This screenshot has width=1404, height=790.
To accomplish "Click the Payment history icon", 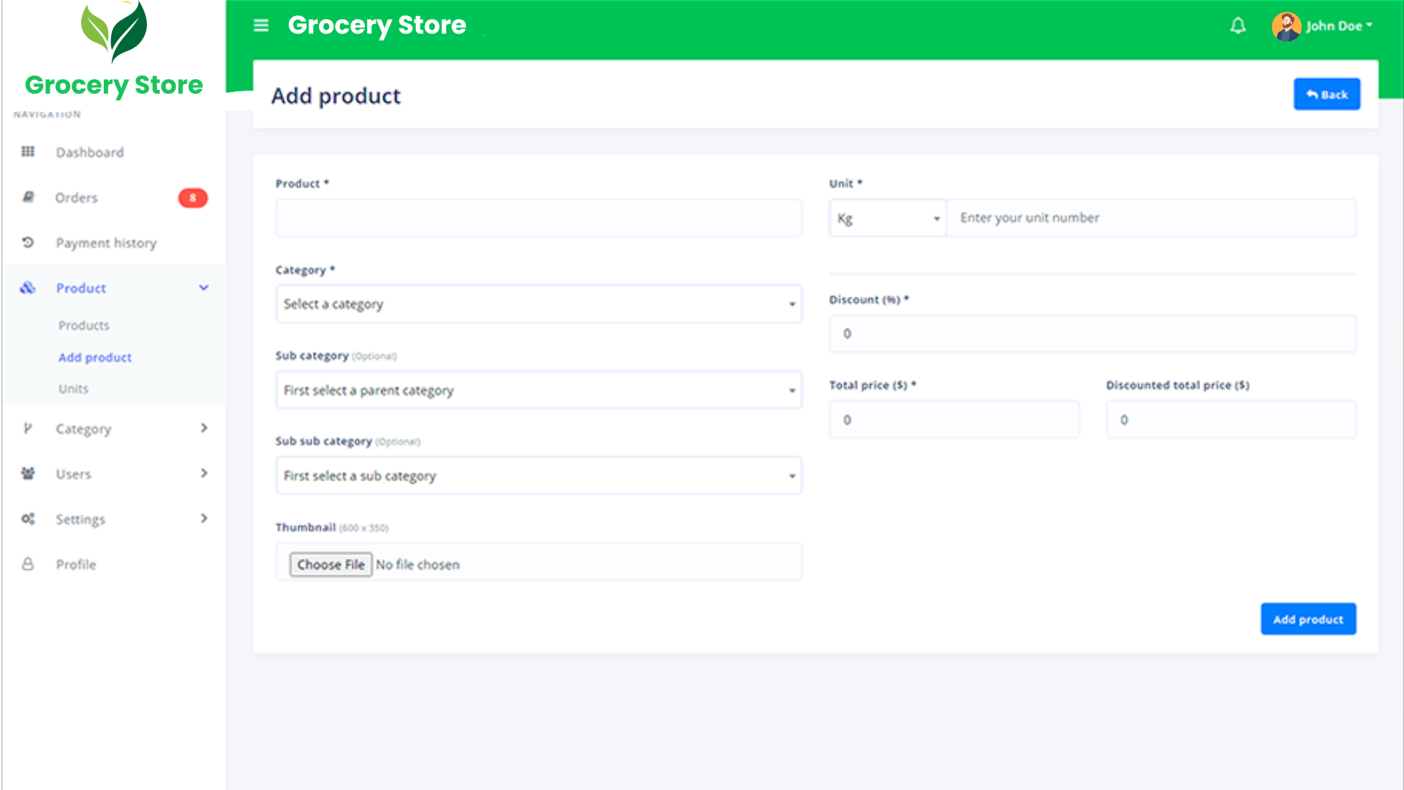I will (x=28, y=242).
